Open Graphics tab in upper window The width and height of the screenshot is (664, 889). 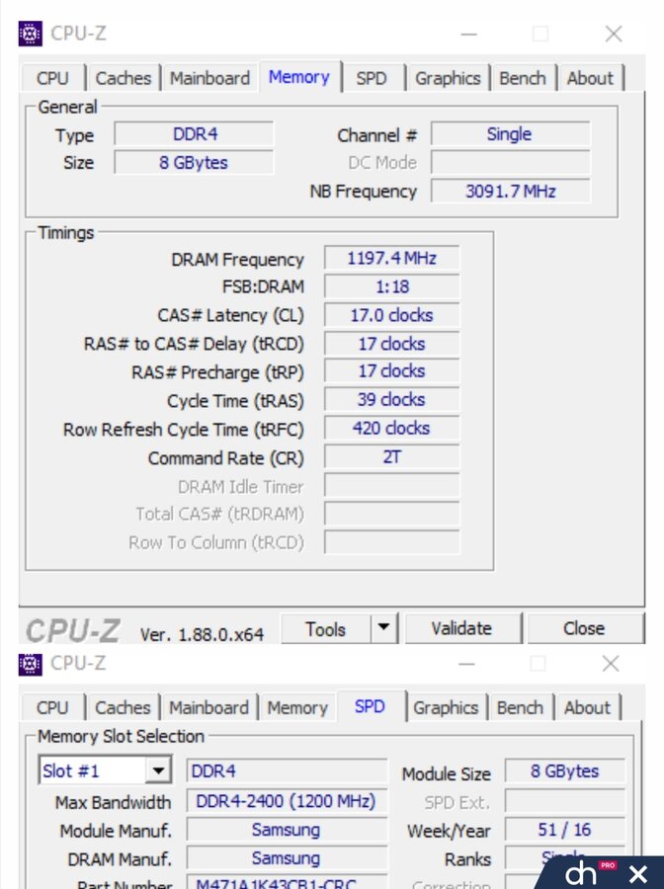point(448,78)
